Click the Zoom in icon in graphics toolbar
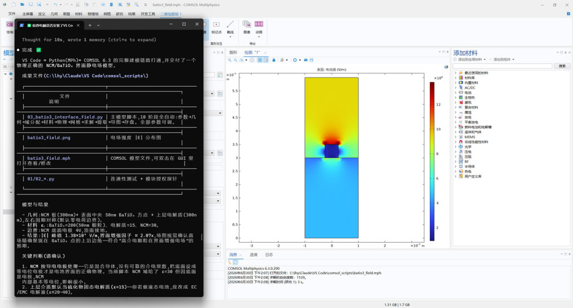The width and height of the screenshot is (573, 308). [230, 60]
